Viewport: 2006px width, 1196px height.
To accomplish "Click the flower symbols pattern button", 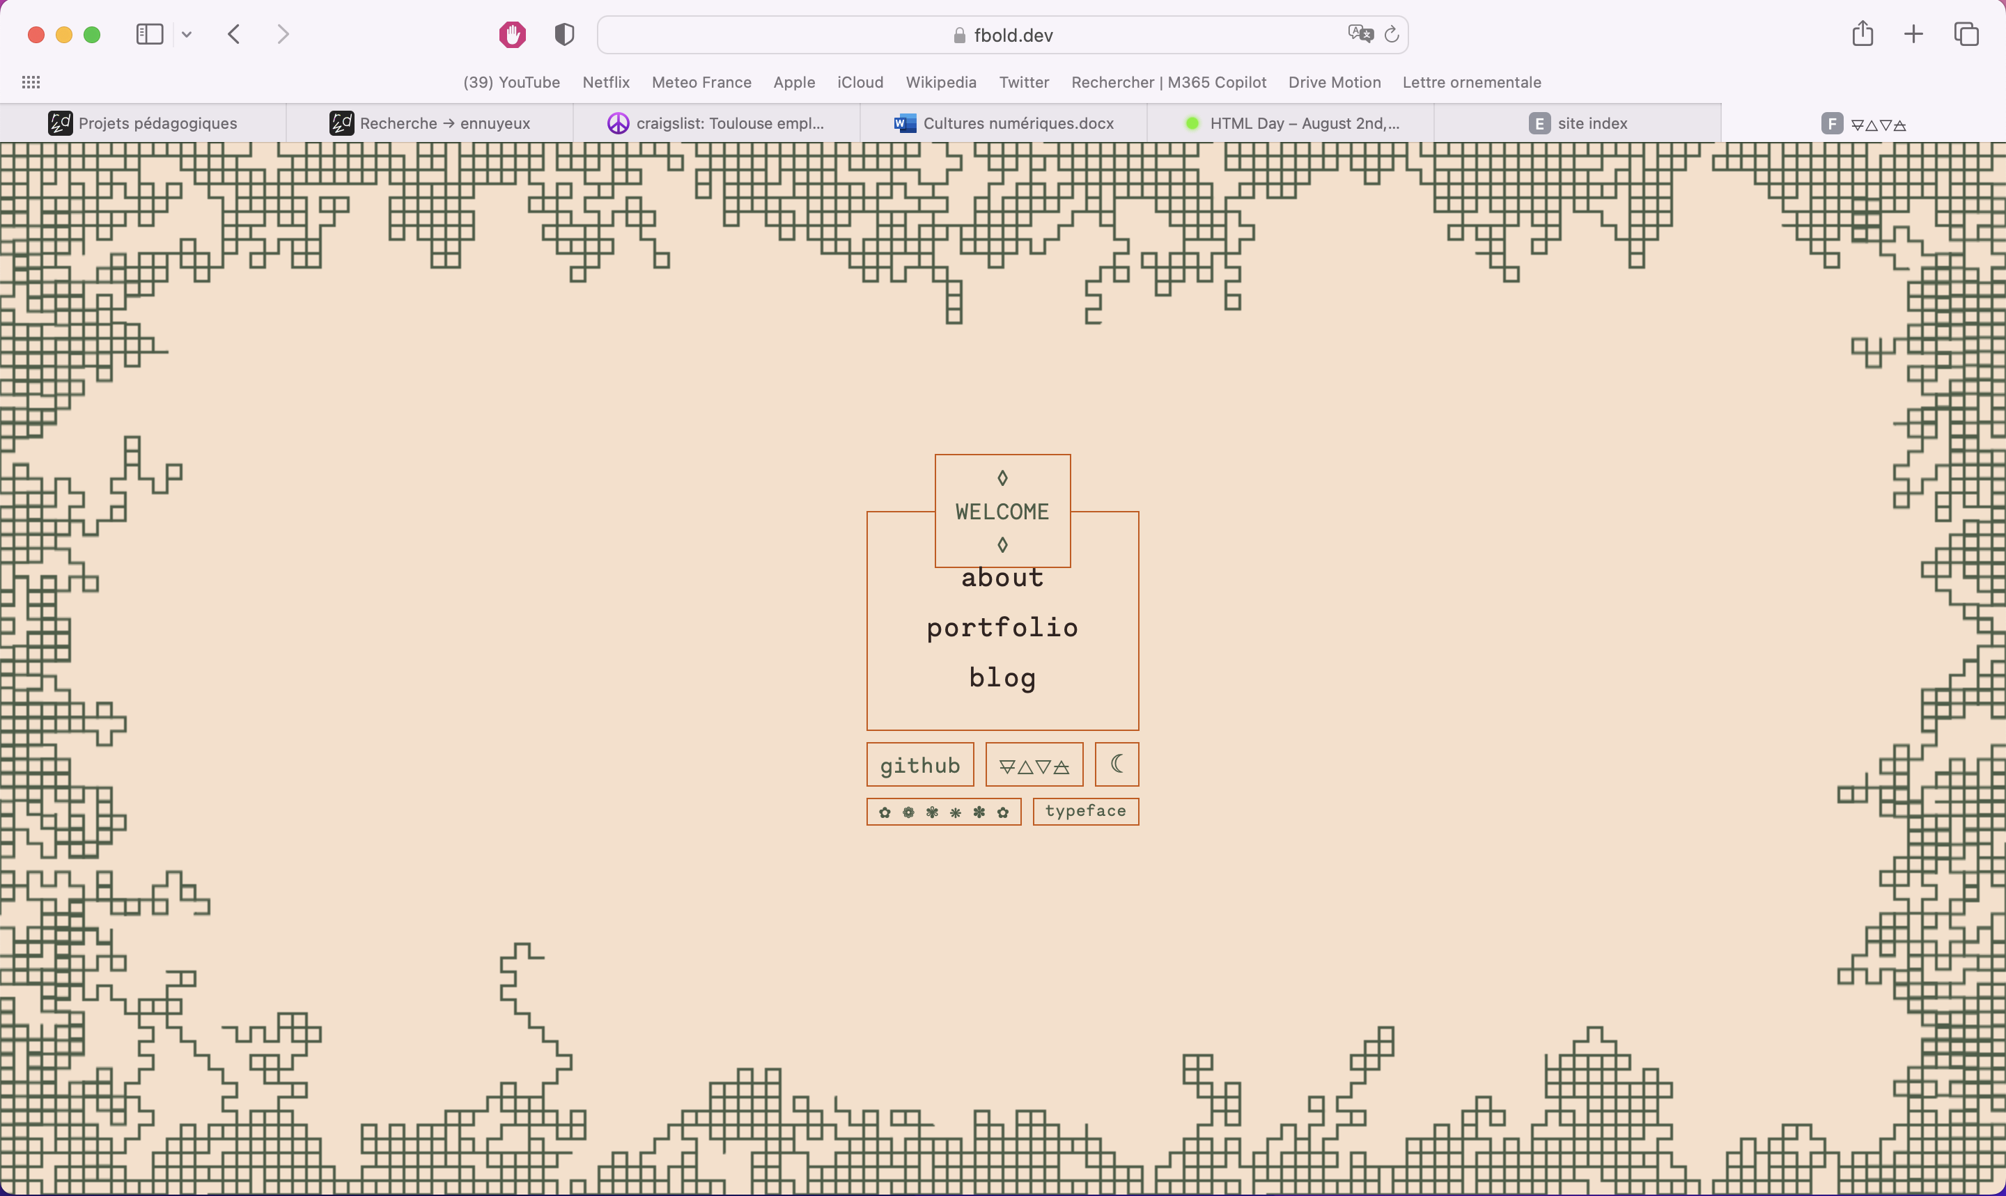I will pyautogui.click(x=943, y=812).
